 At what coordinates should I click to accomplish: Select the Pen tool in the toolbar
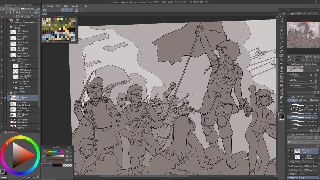click(281, 47)
